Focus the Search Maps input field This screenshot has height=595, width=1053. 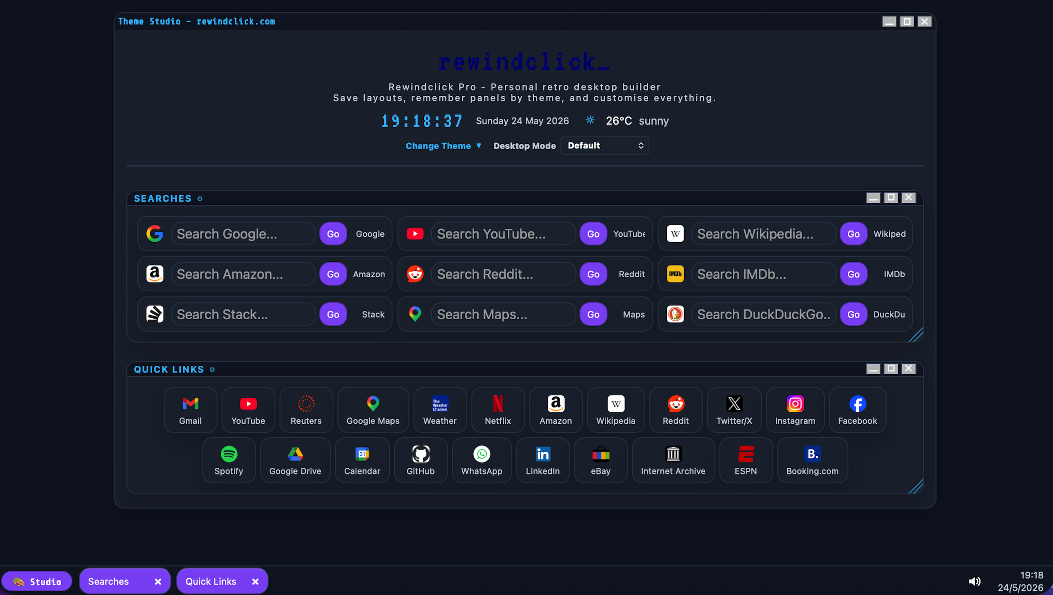click(503, 314)
